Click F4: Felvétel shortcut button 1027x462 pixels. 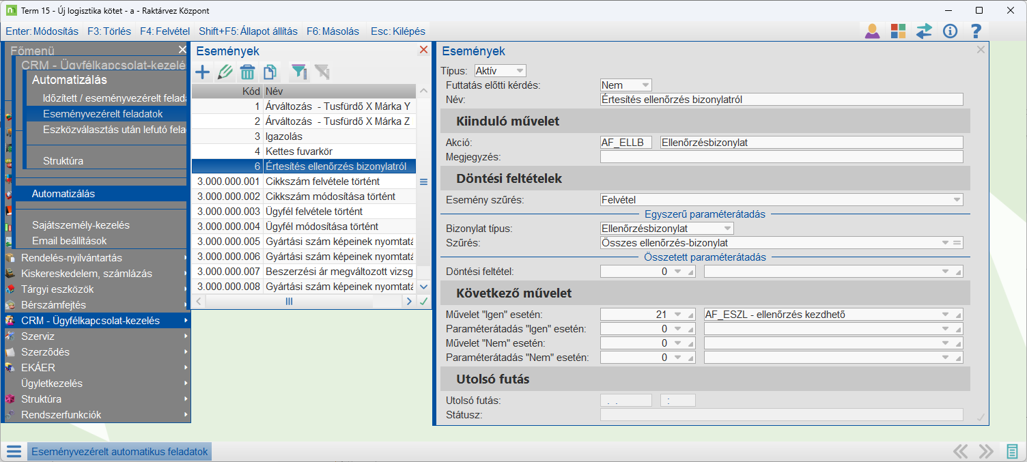click(165, 31)
